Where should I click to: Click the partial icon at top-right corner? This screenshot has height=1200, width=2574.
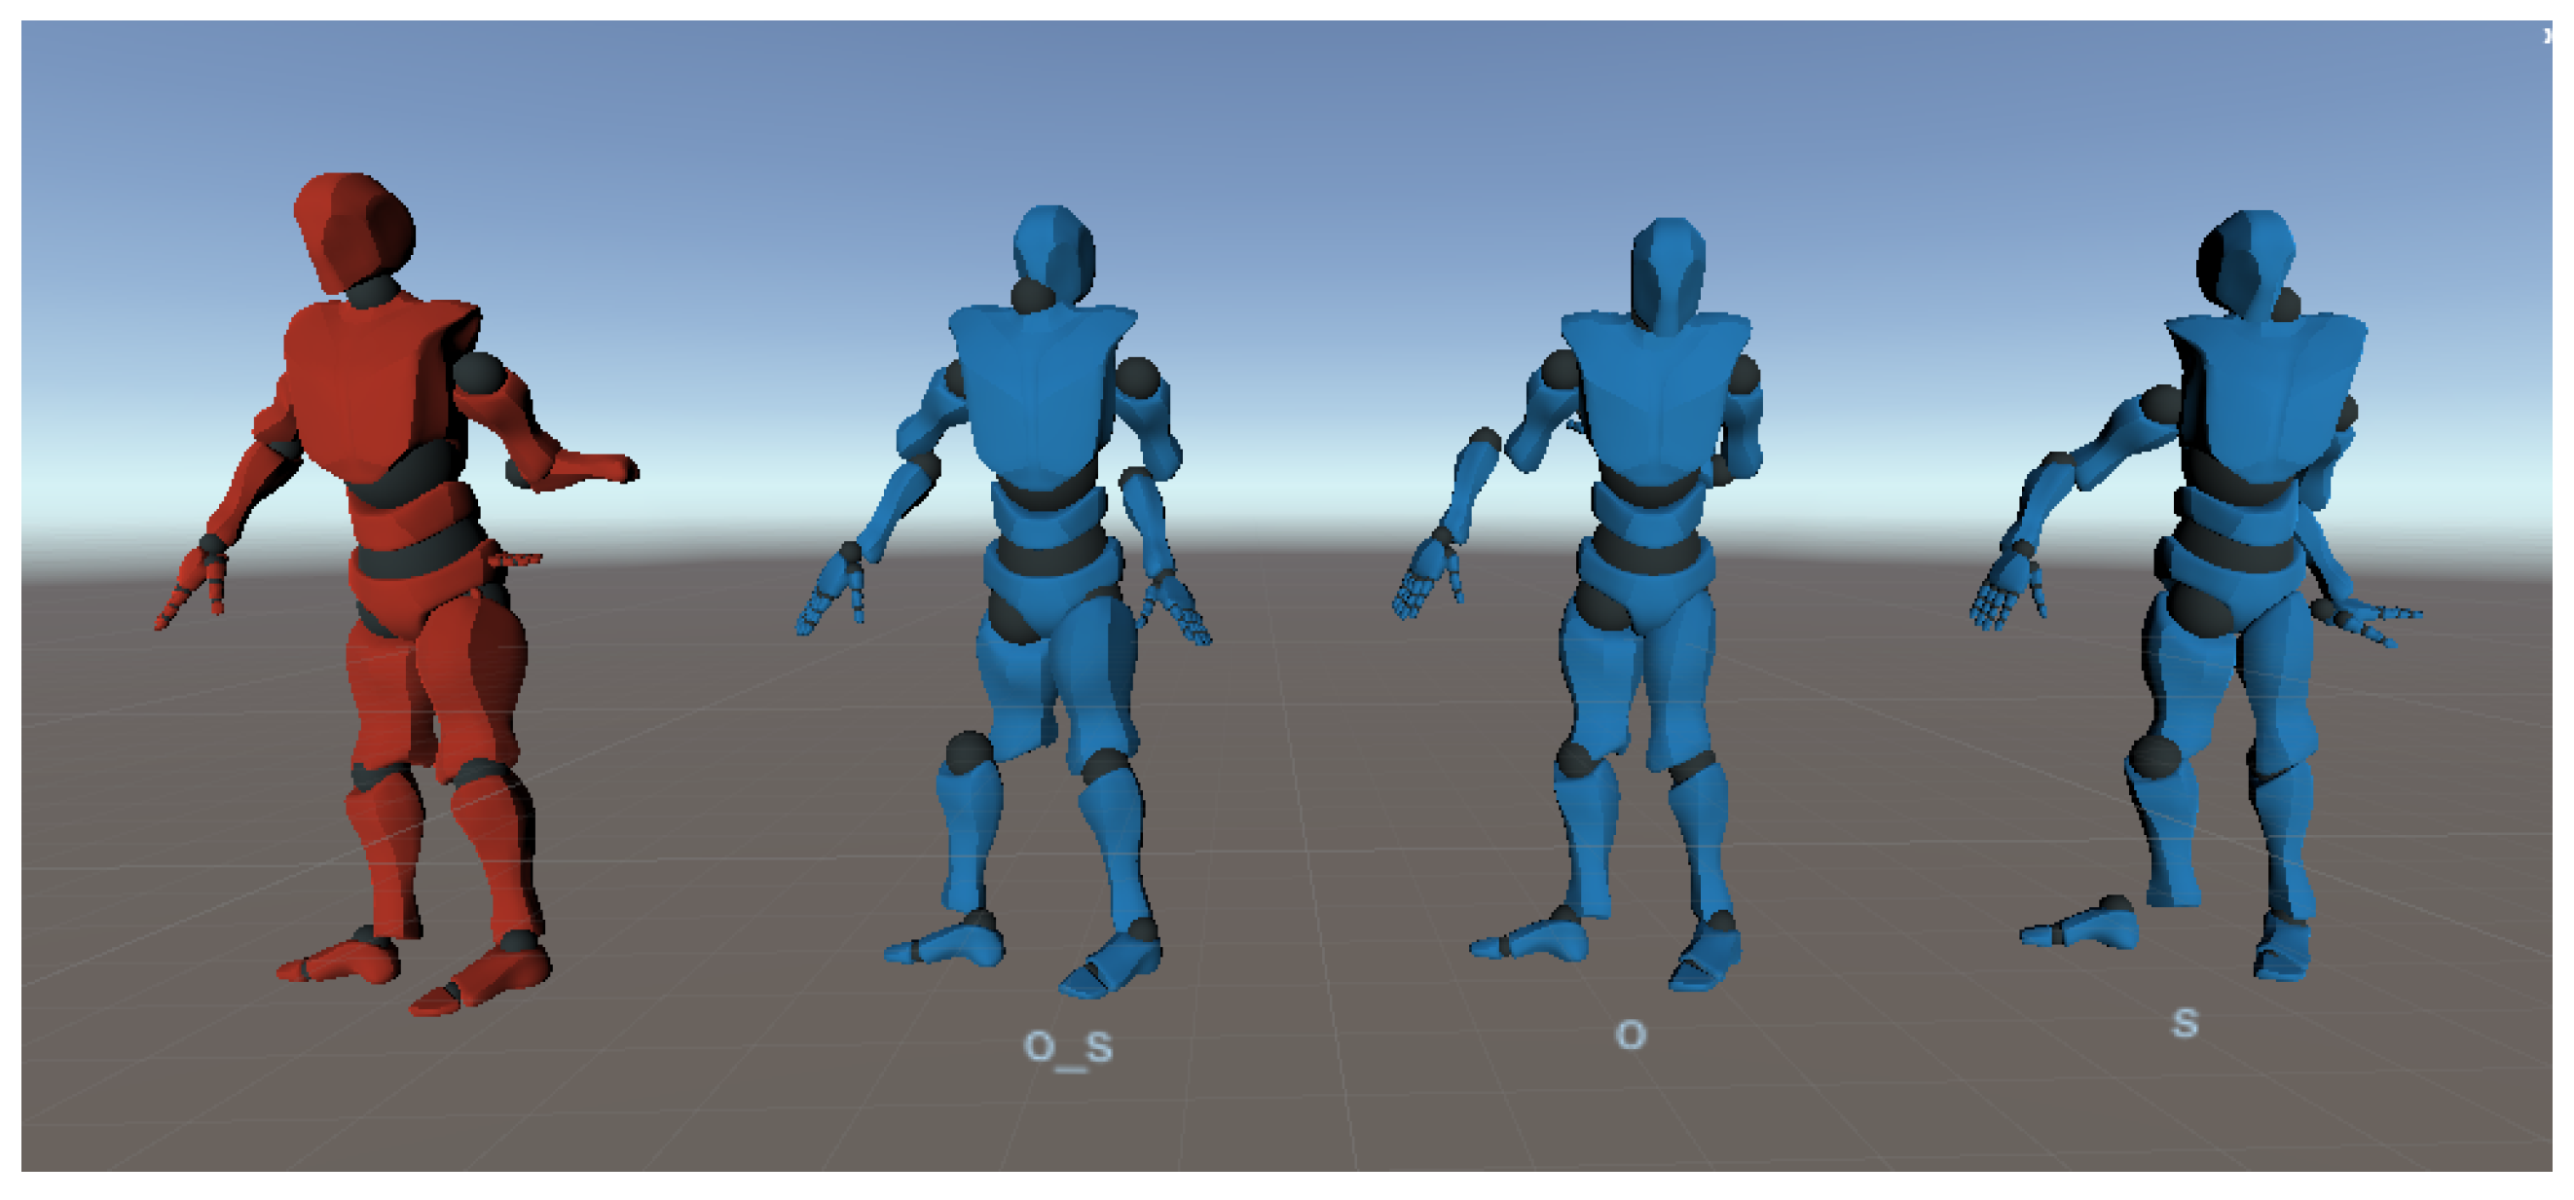(2547, 36)
